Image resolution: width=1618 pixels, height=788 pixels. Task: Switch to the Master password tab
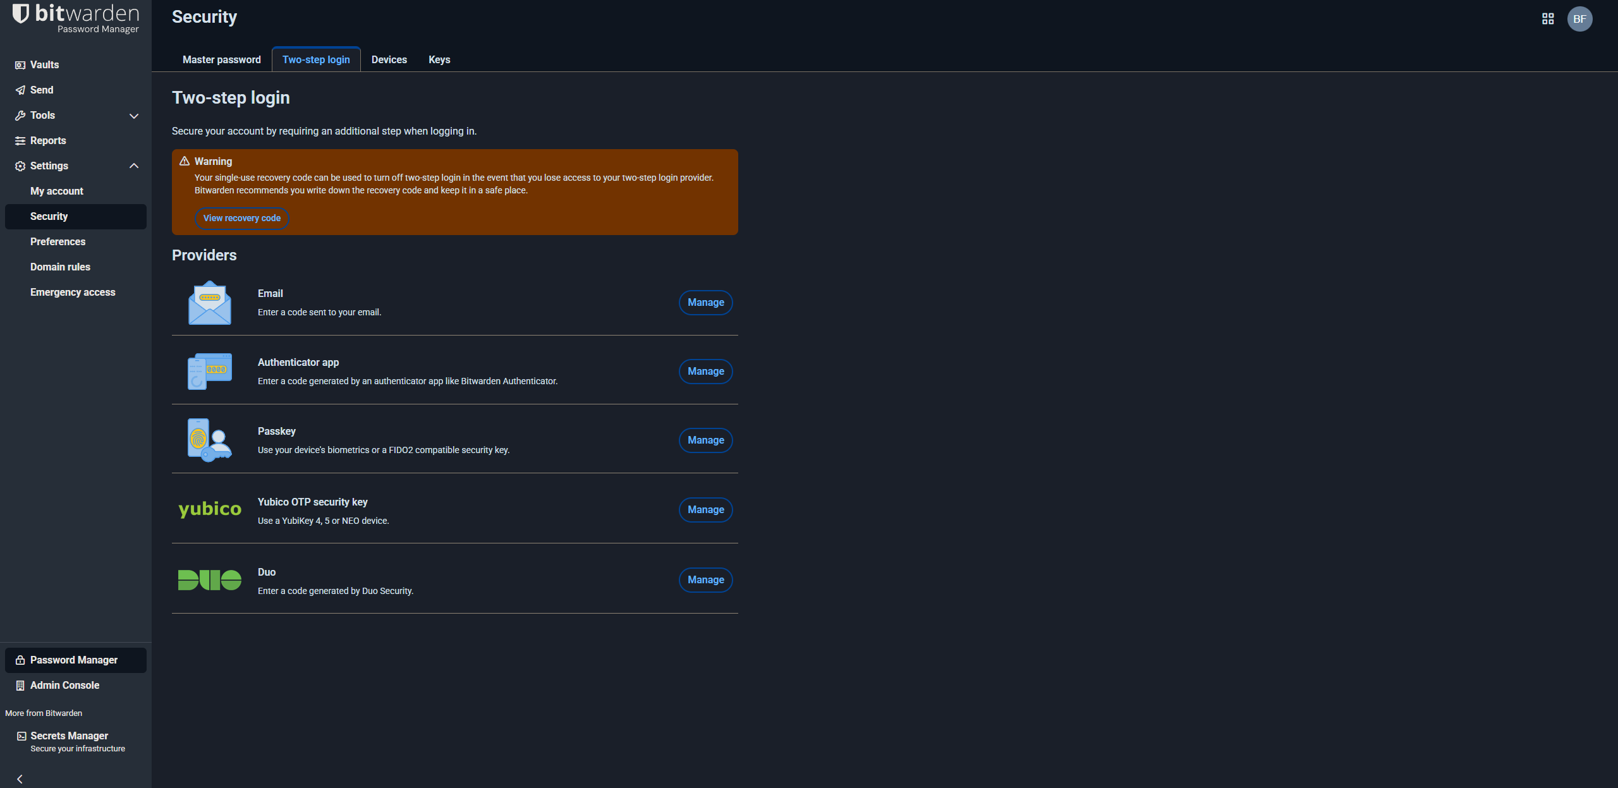[x=221, y=59]
